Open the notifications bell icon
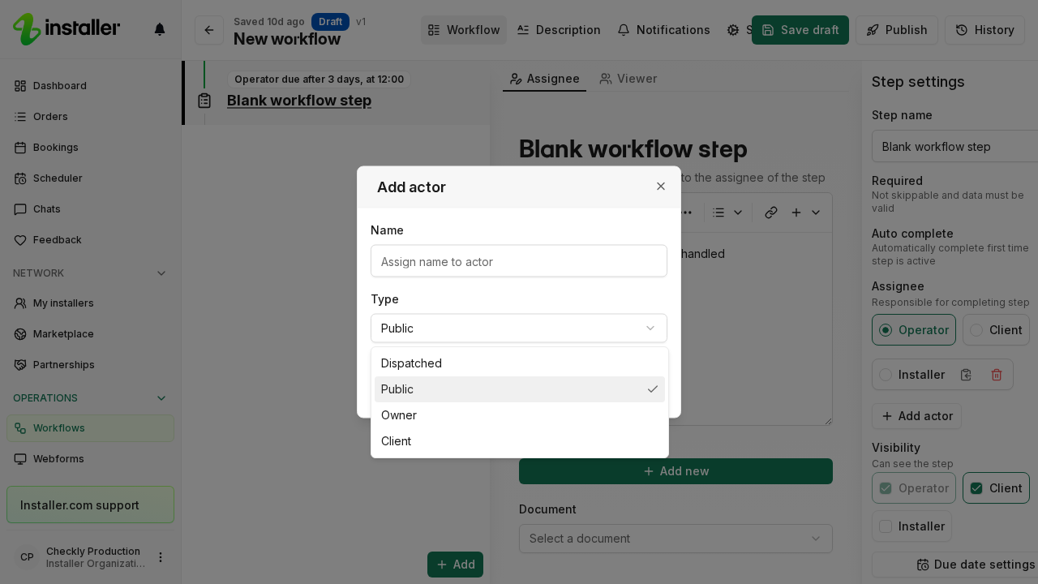1038x584 pixels. point(160,29)
